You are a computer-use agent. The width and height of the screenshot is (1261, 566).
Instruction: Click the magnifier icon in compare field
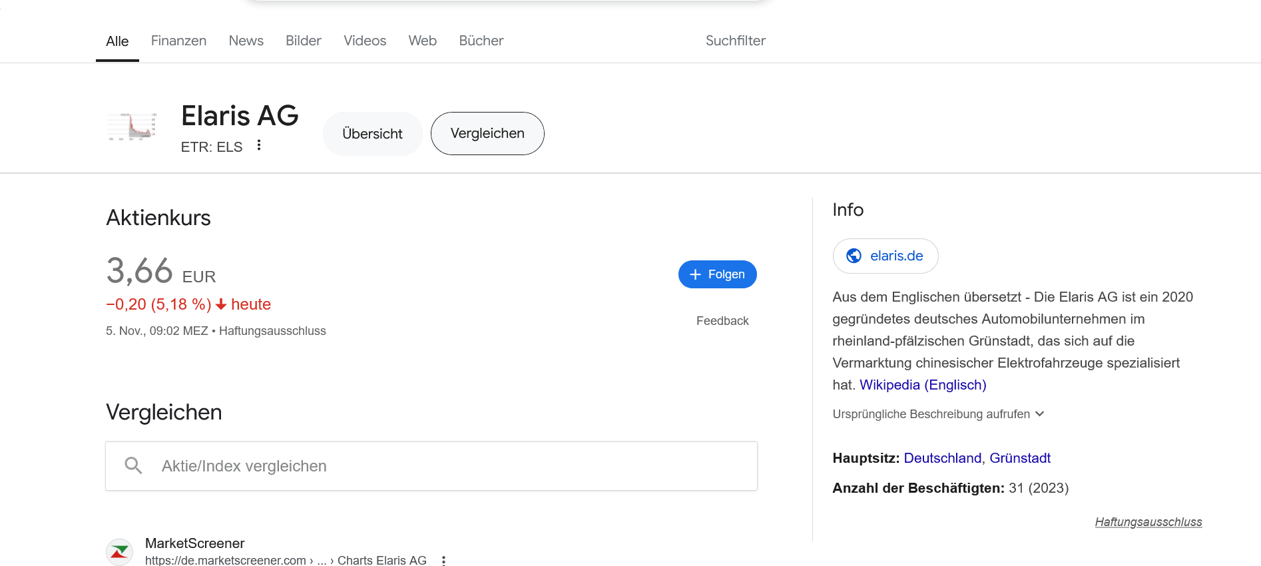point(134,465)
